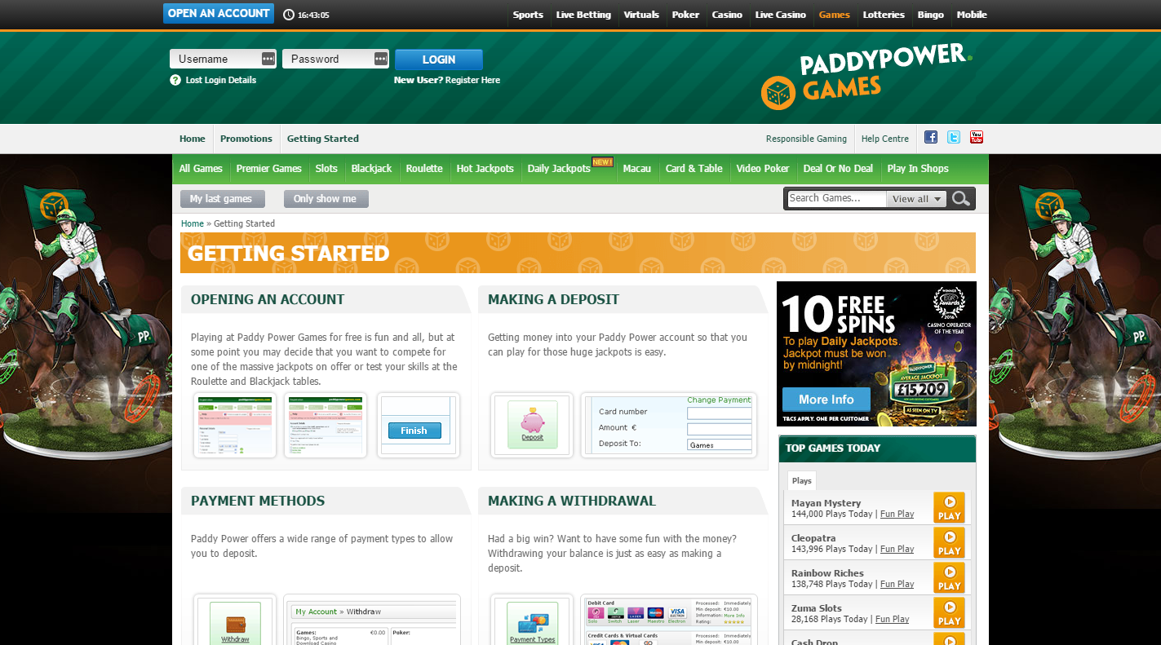Select the Plays tab in Top Games

point(801,480)
